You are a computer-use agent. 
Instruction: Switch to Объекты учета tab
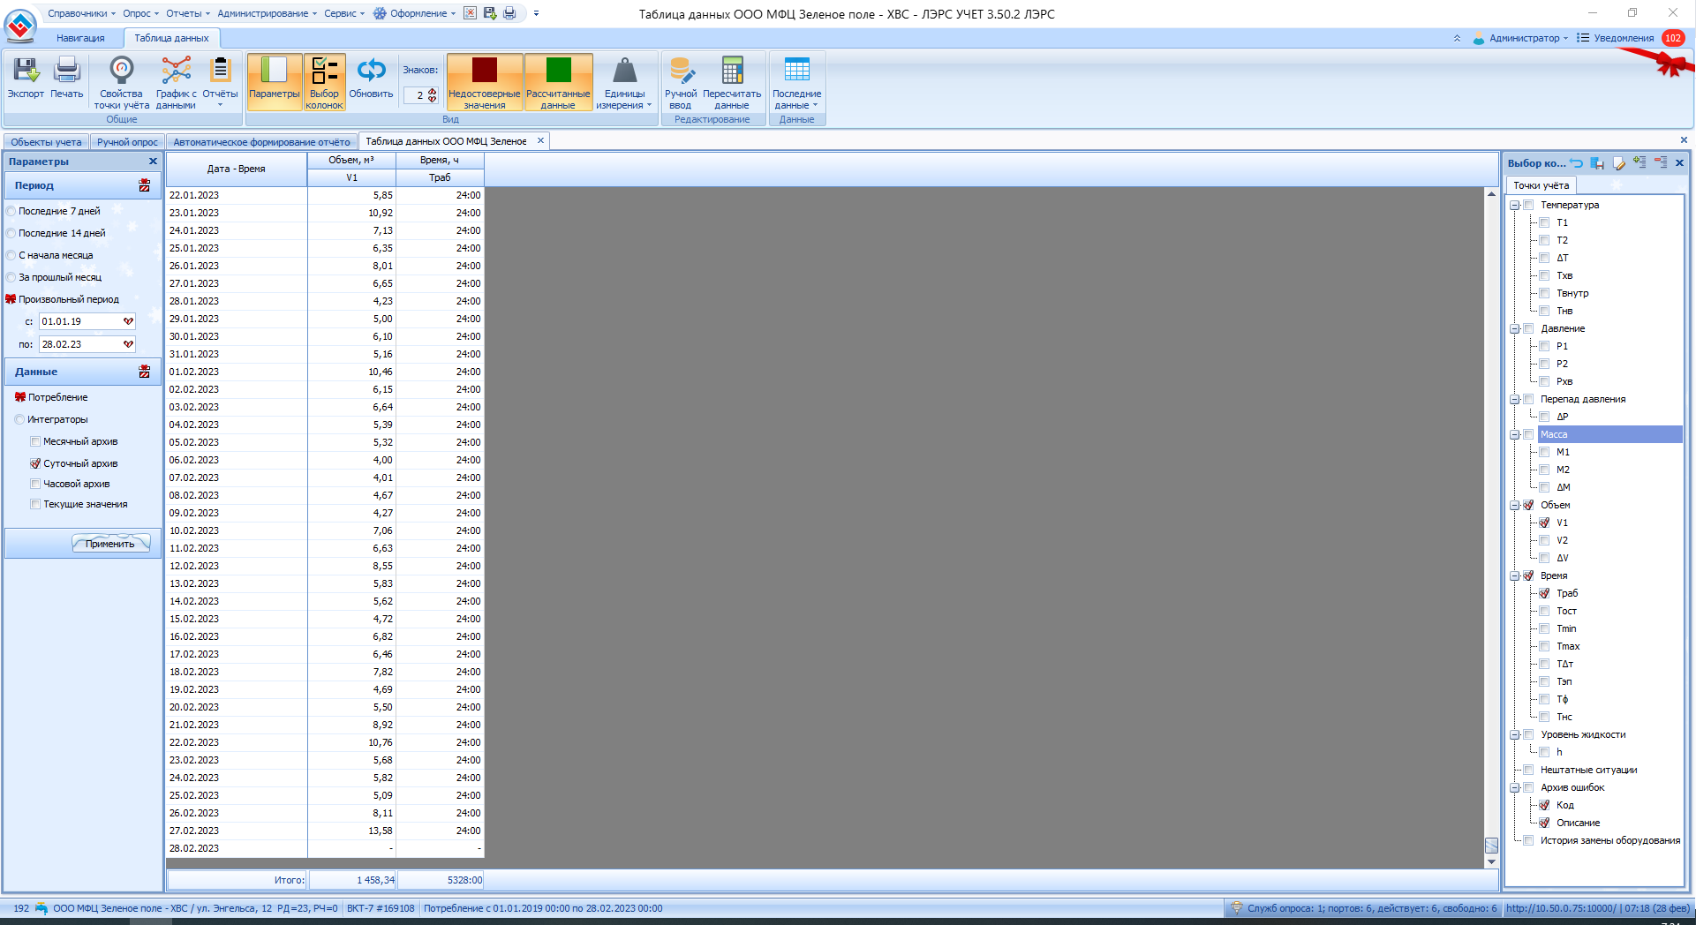46,141
